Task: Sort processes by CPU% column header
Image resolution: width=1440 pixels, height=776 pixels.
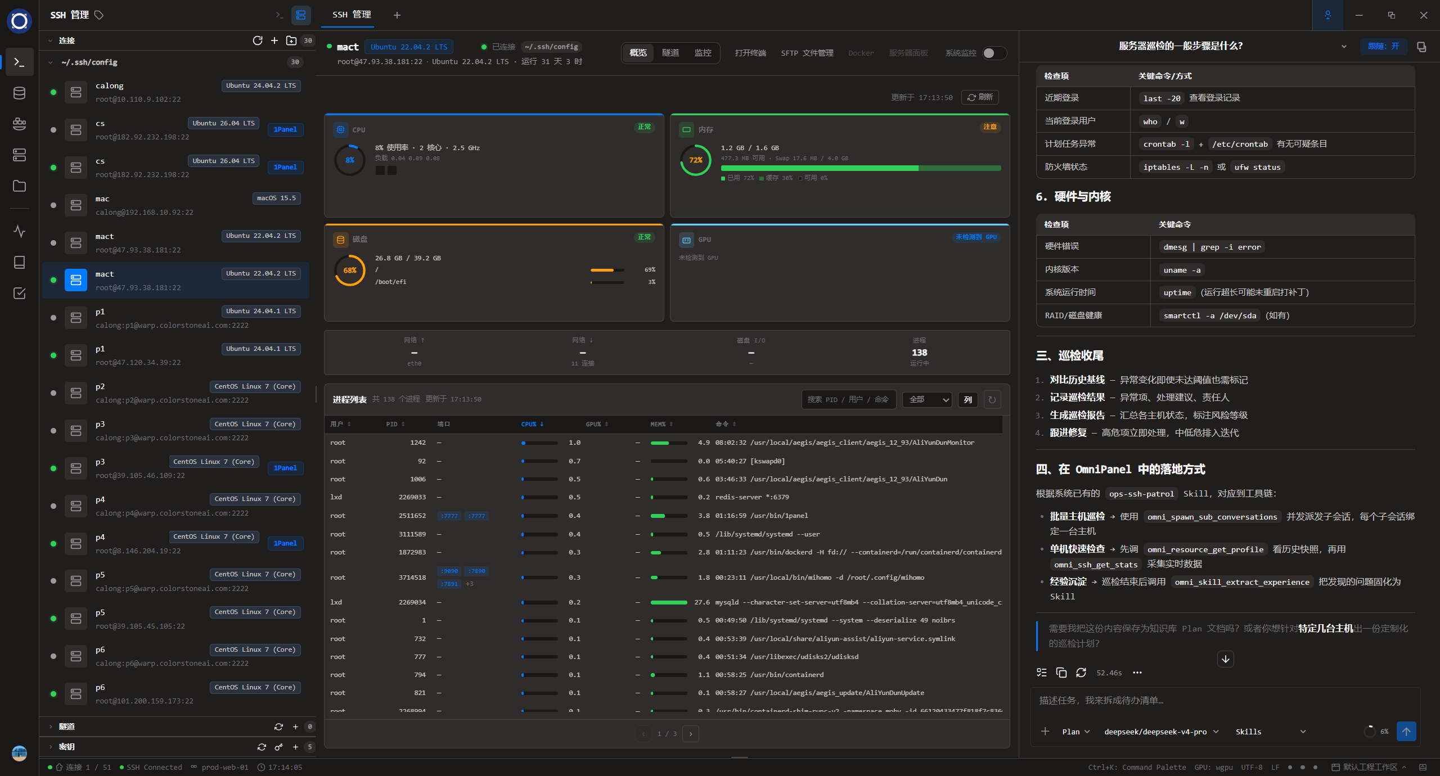Action: [x=532, y=424]
